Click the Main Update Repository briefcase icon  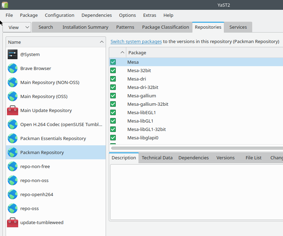click(13, 110)
